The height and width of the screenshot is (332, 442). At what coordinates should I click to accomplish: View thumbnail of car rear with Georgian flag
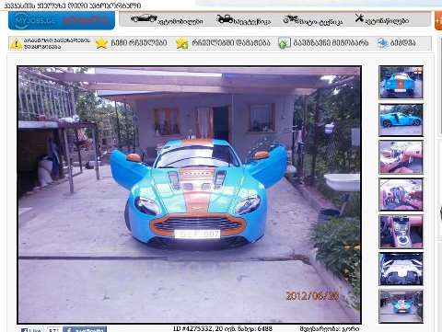coord(401,82)
